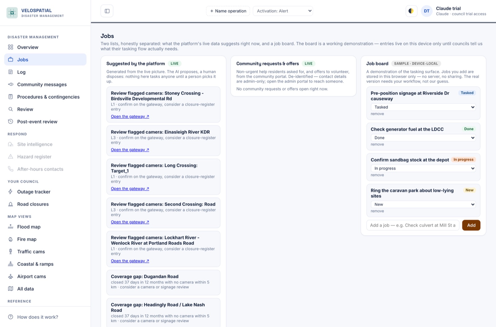Open the Activation: Alert dropdown
Image resolution: width=496 pixels, height=327 pixels.
(283, 11)
